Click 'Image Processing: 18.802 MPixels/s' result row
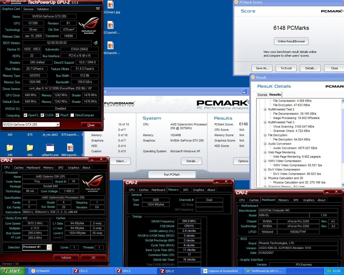Viewport: 344px width, 275px height. [x=296, y=118]
